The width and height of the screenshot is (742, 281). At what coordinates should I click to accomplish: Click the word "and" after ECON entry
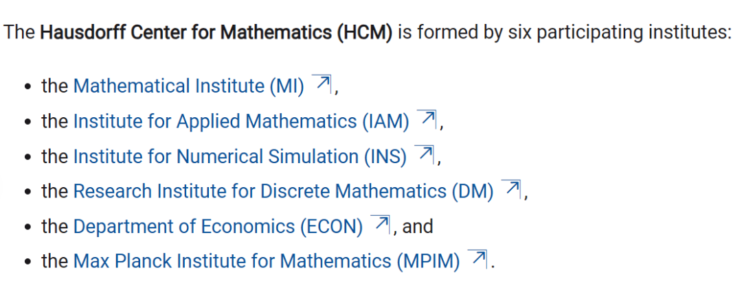point(418,226)
